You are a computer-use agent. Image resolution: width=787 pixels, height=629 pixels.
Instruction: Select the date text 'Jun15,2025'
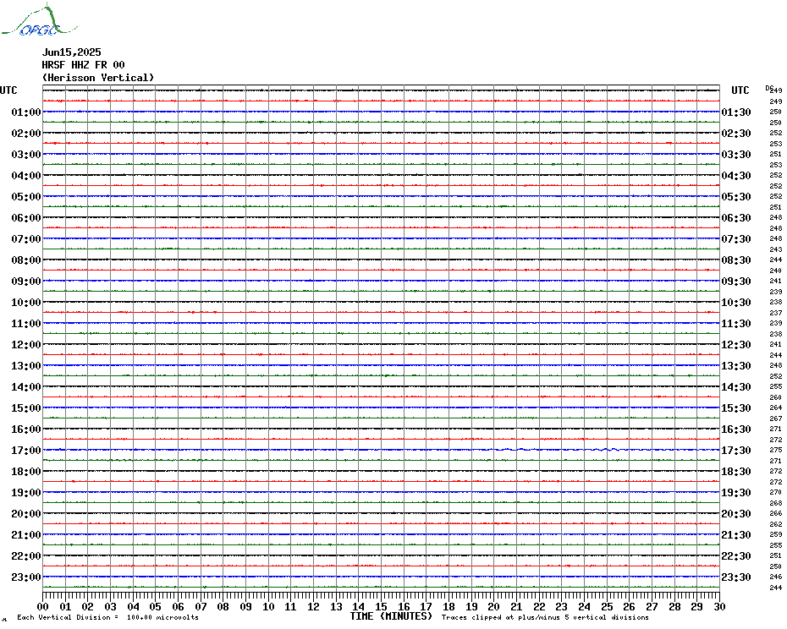click(72, 52)
